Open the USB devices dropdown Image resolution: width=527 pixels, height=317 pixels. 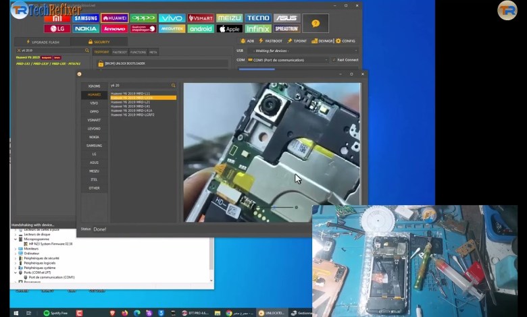pos(303,51)
